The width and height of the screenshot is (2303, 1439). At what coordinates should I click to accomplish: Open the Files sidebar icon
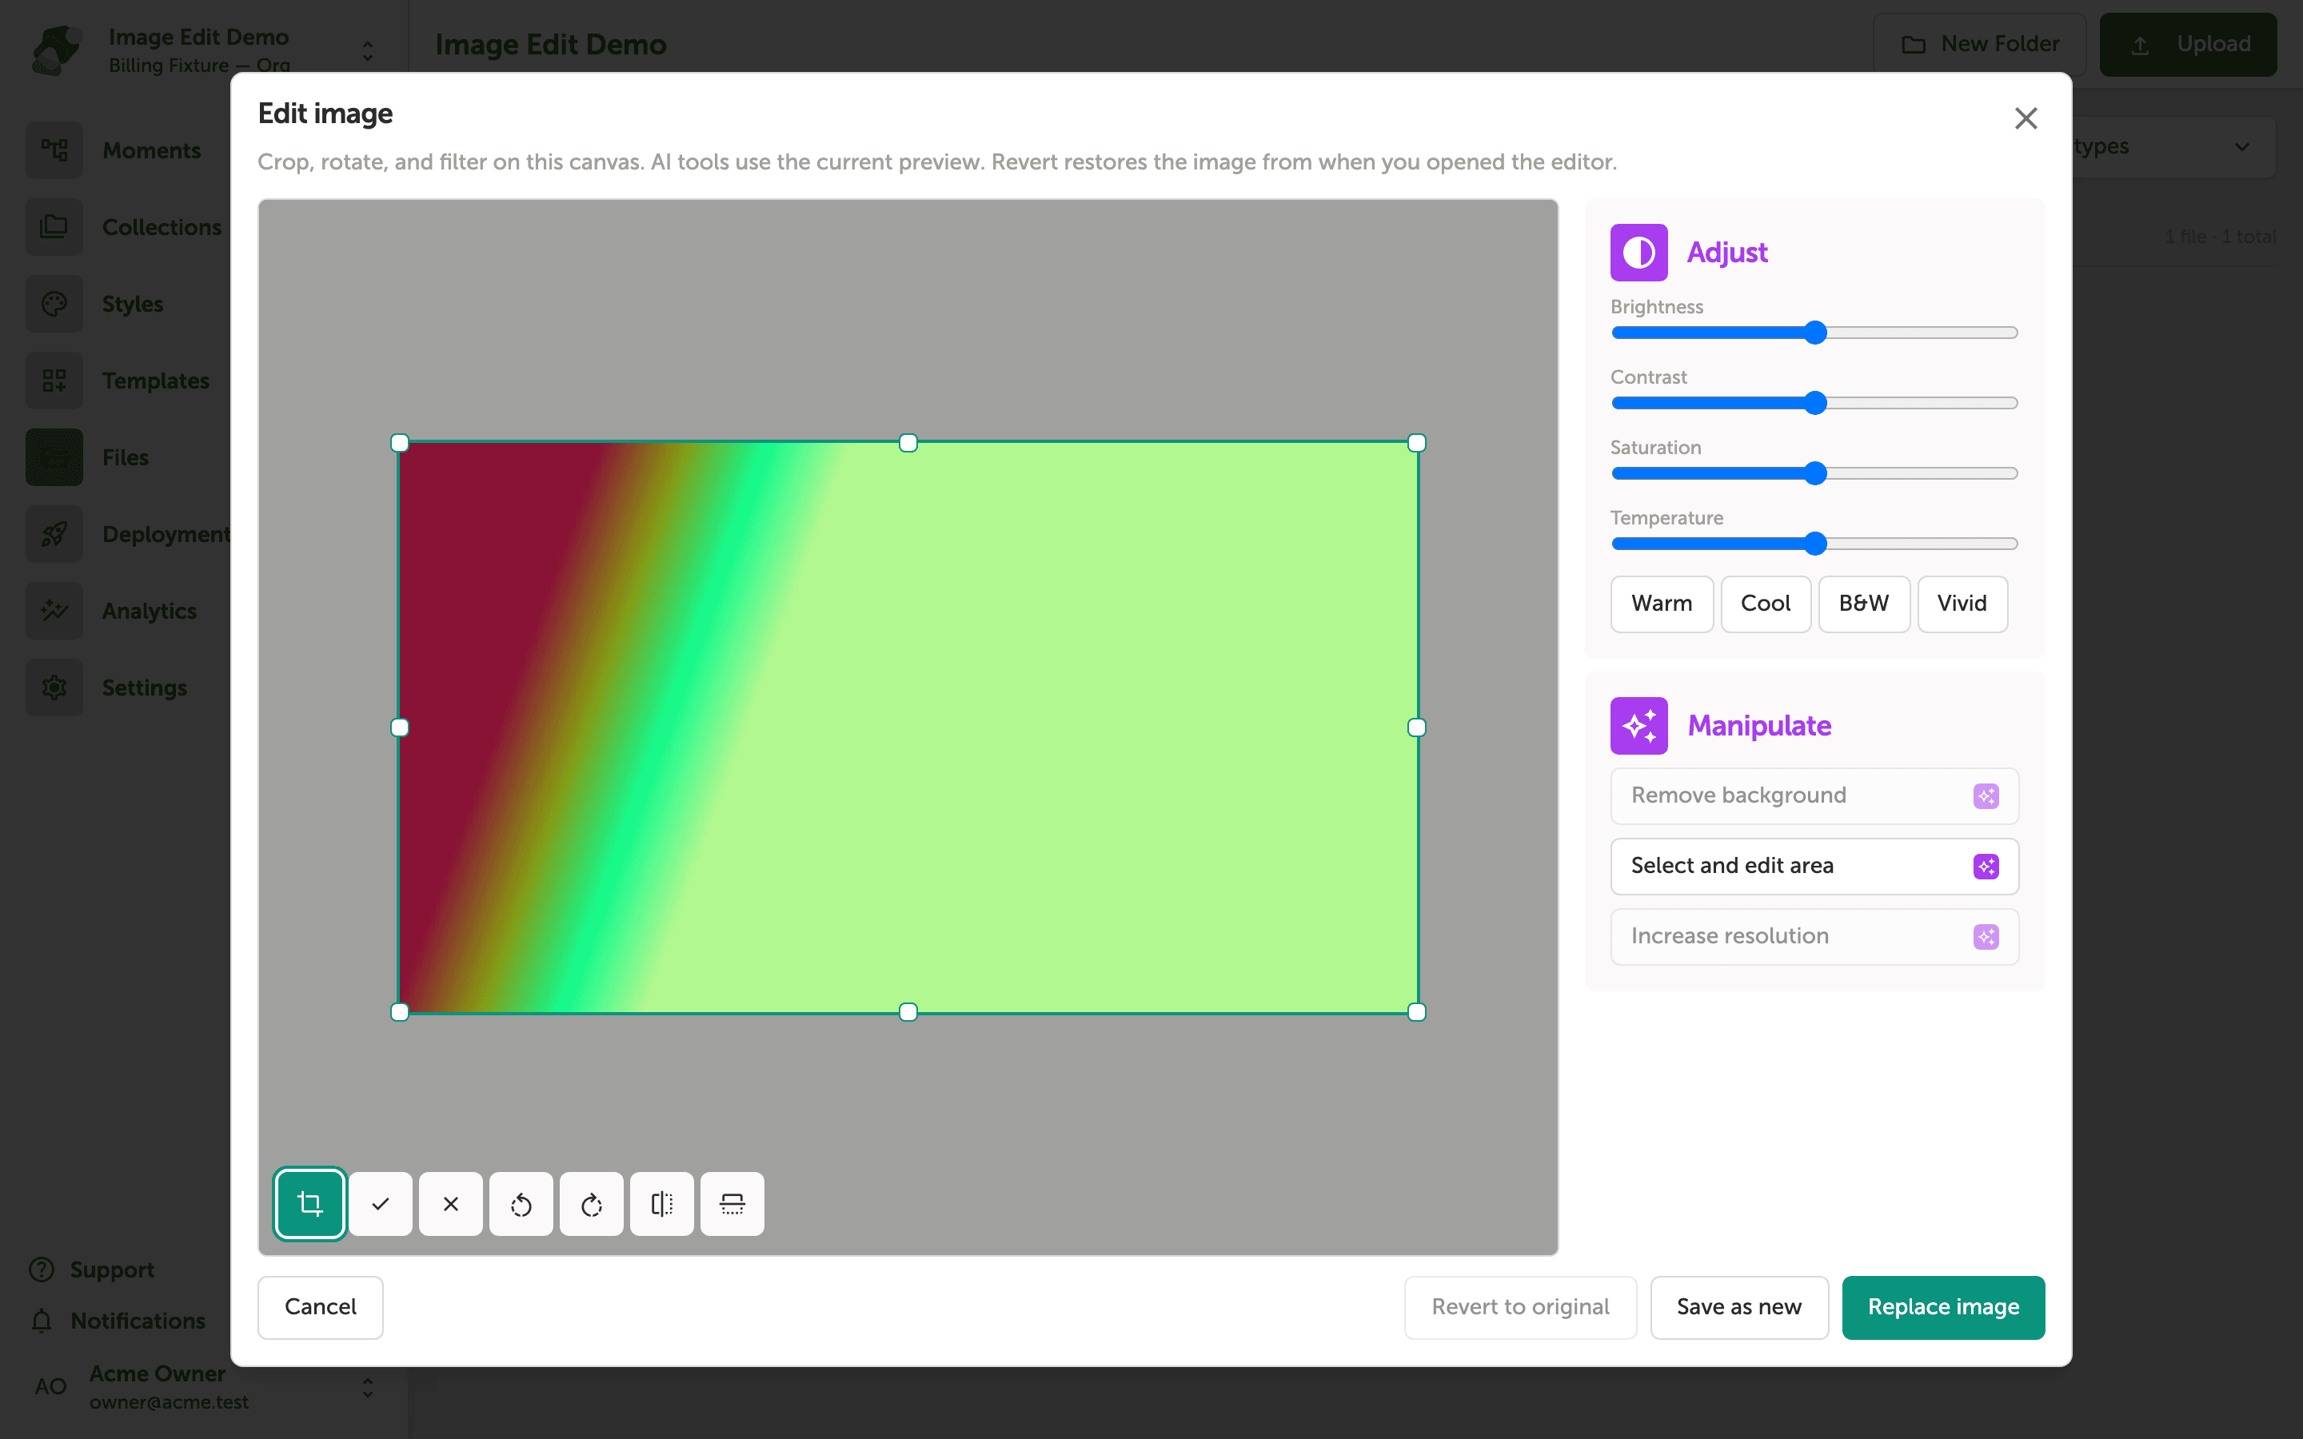point(54,456)
